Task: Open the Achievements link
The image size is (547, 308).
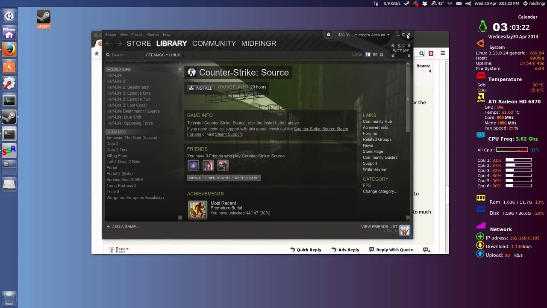Action: coord(376,127)
